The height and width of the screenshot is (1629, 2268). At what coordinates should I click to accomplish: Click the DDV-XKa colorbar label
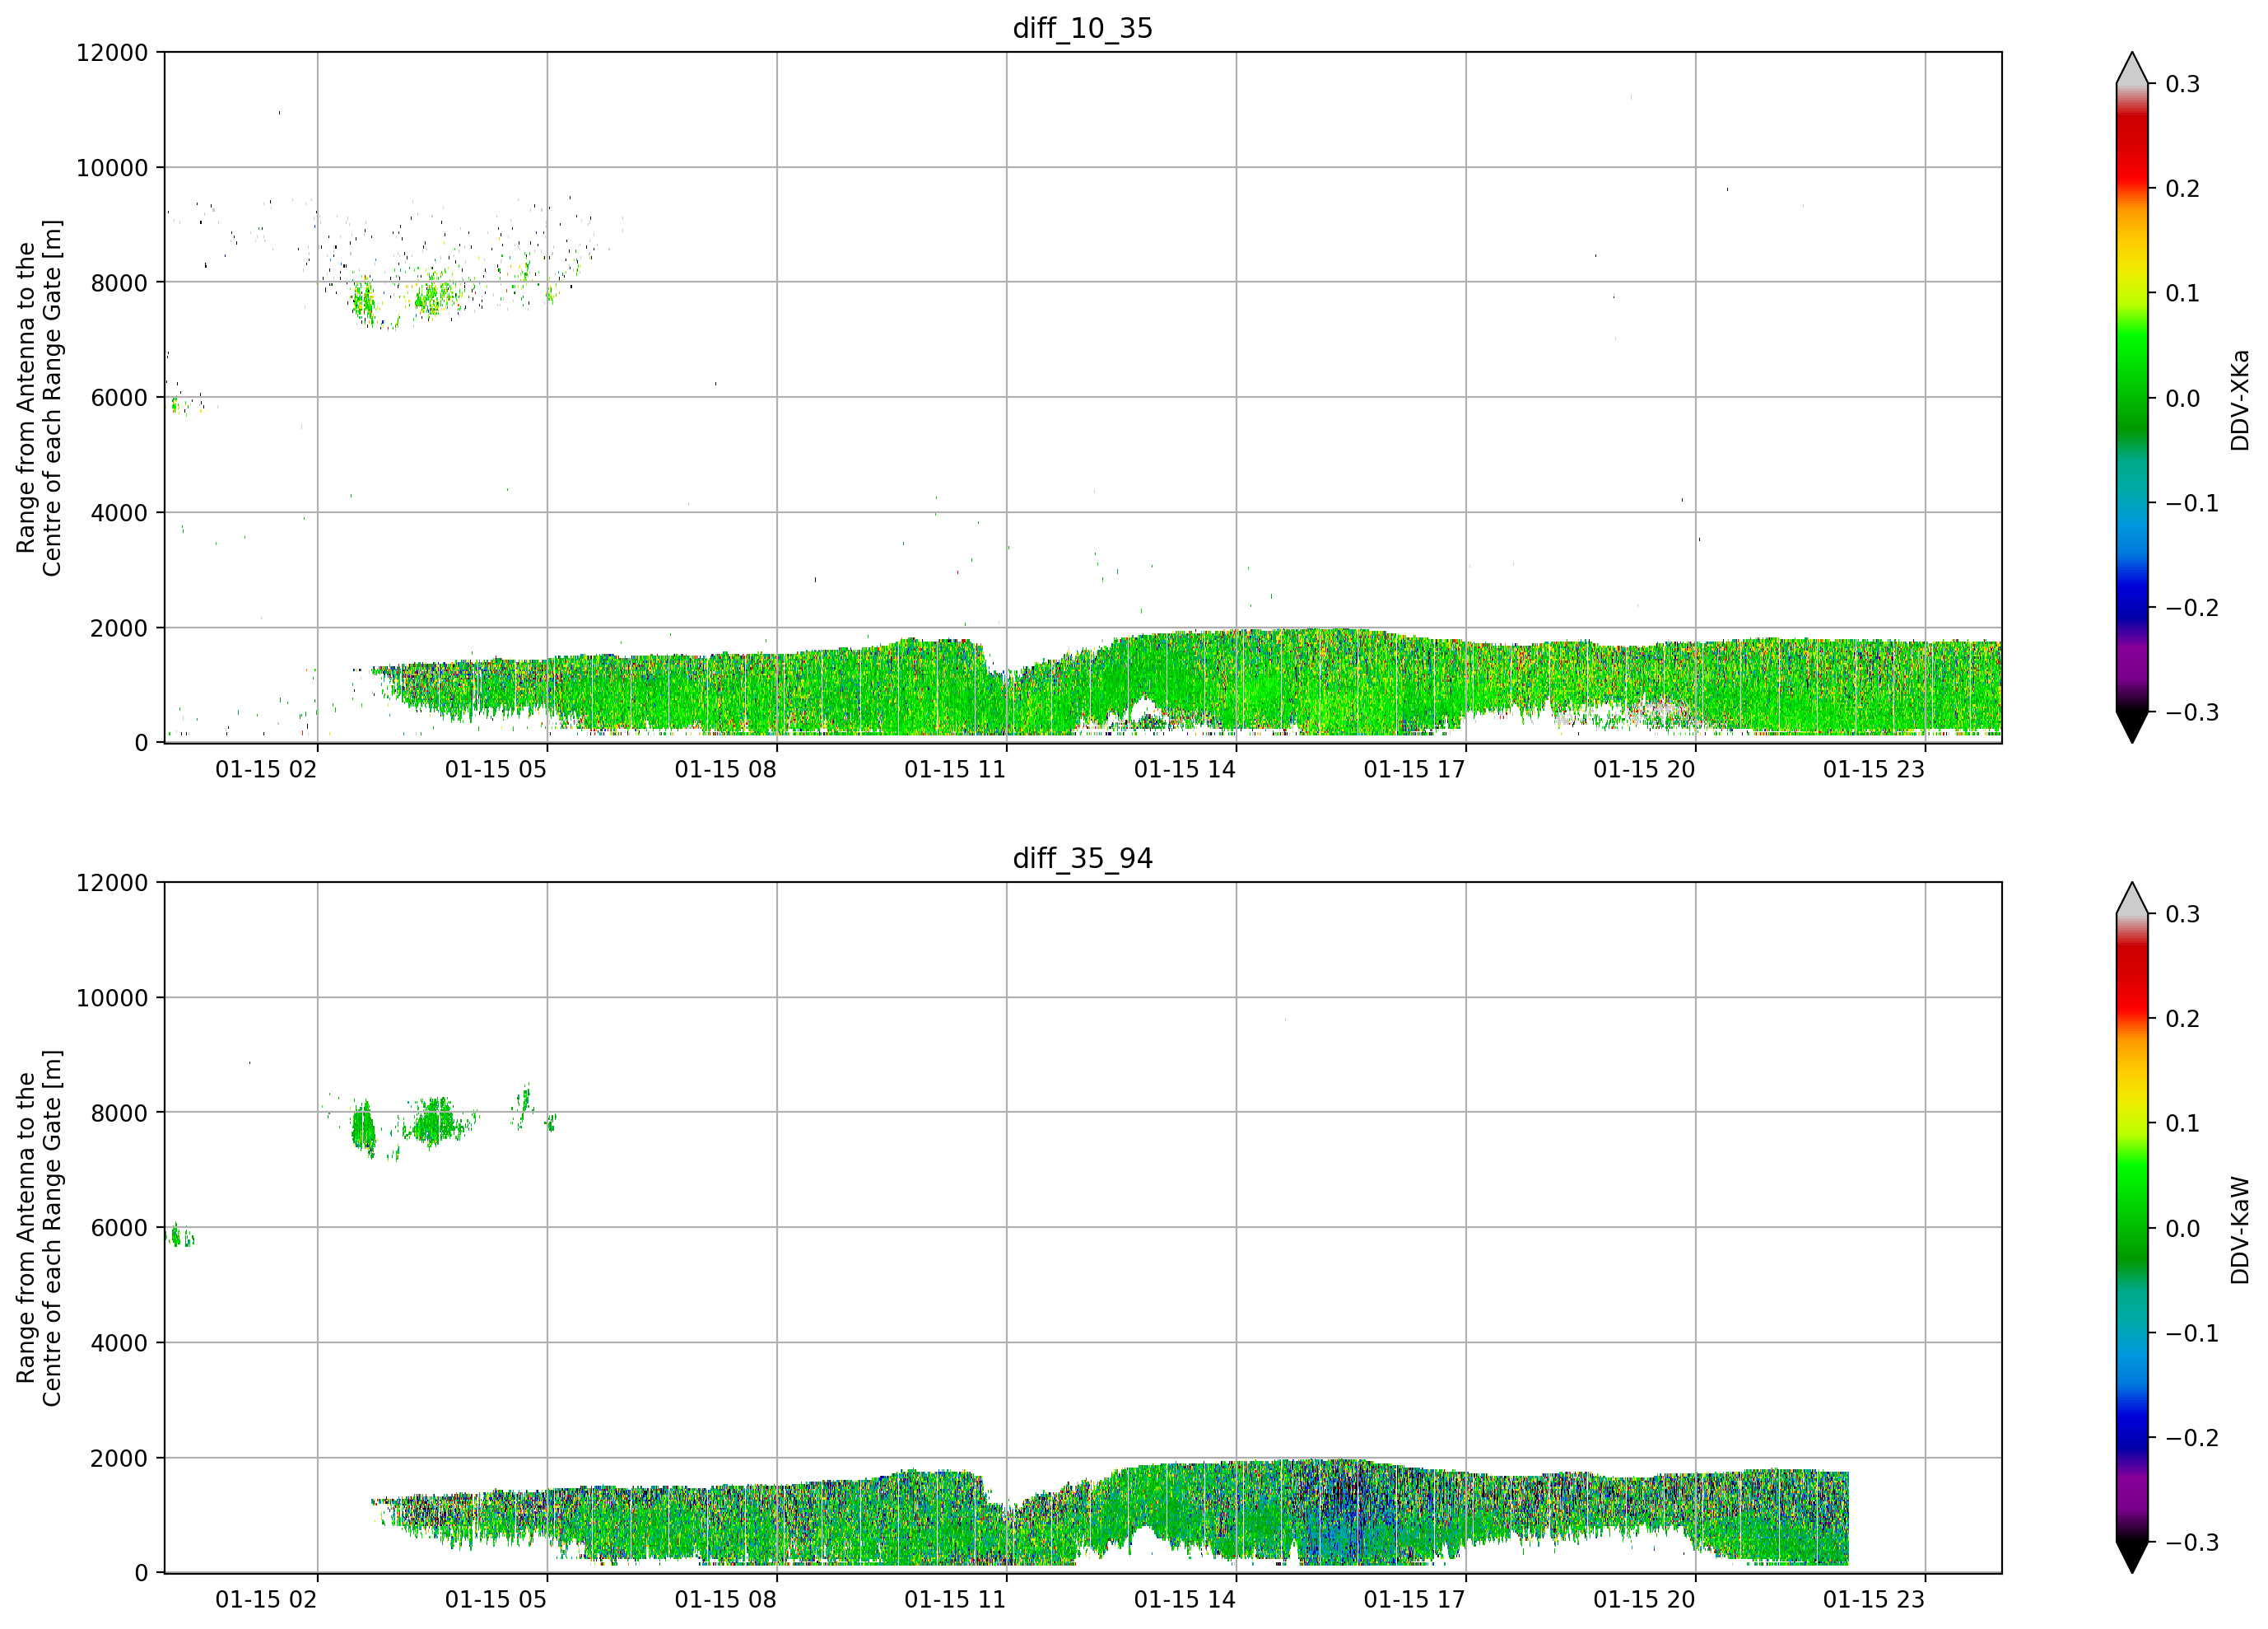2240,399
